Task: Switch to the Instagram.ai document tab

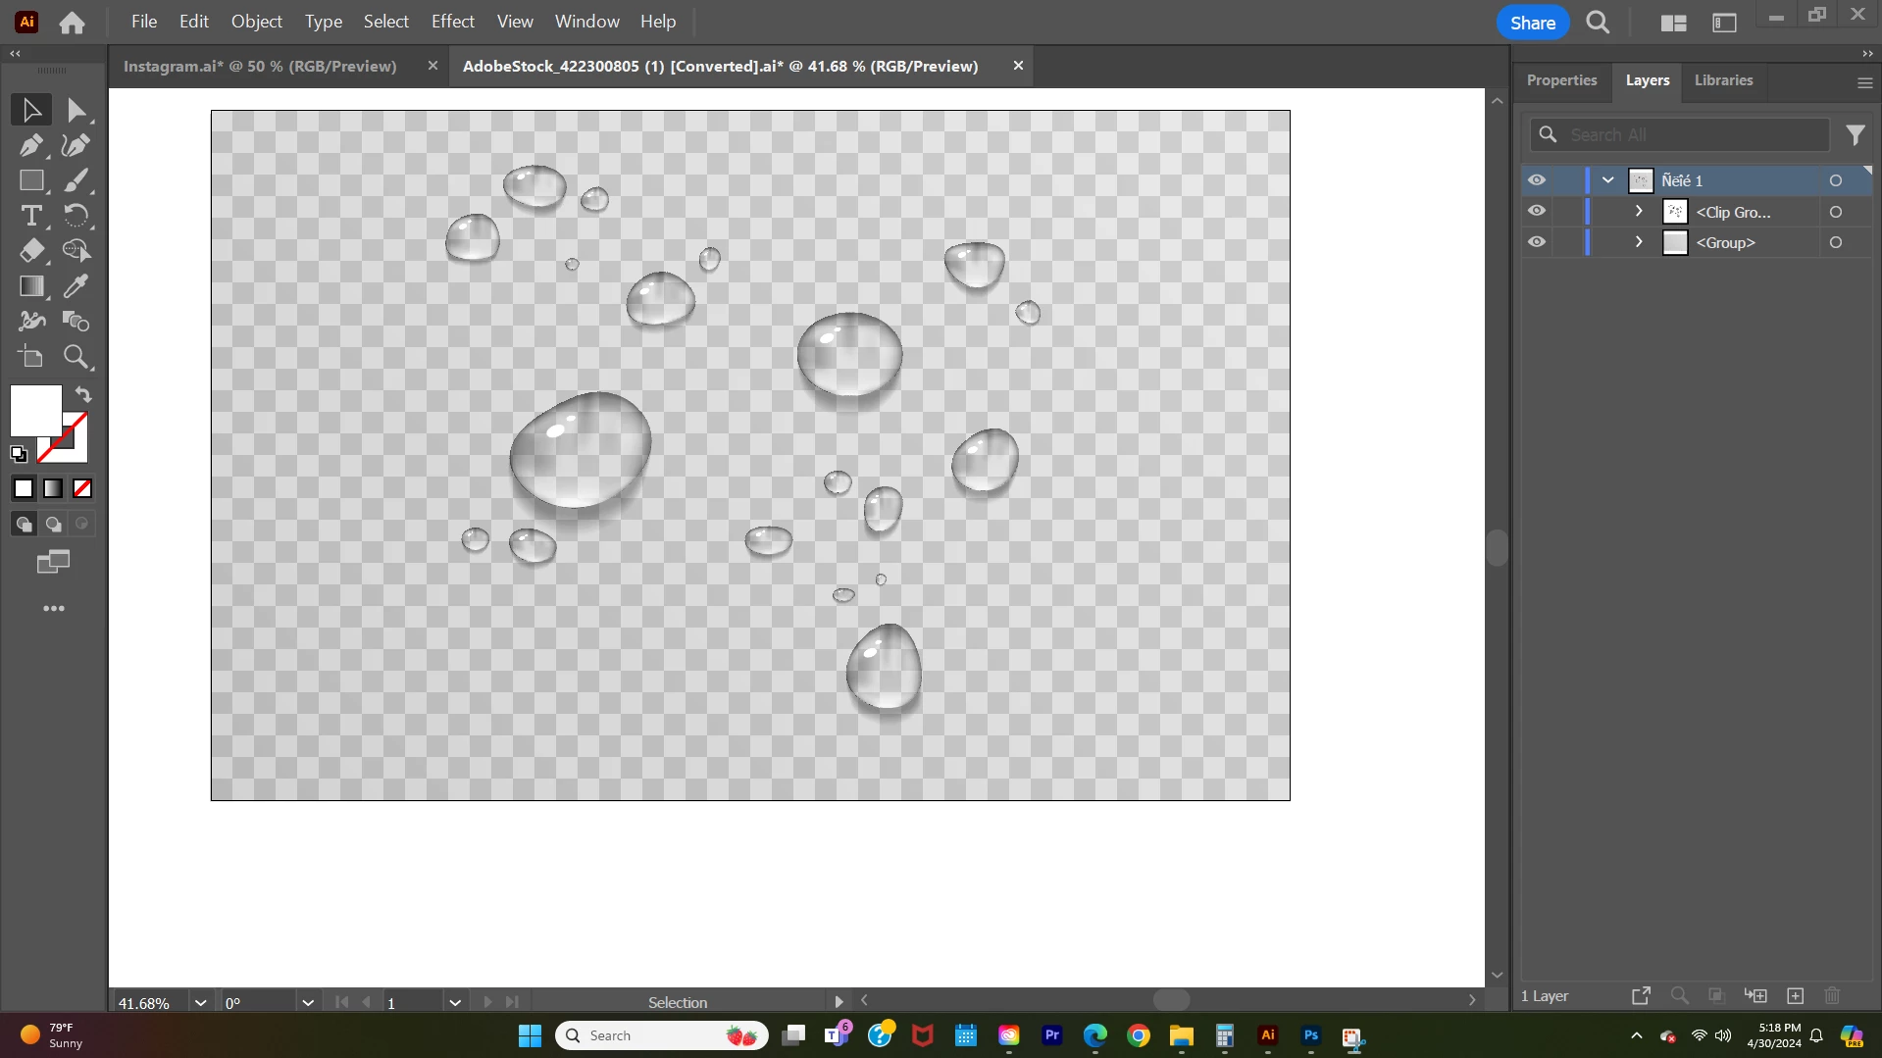Action: coord(260,67)
